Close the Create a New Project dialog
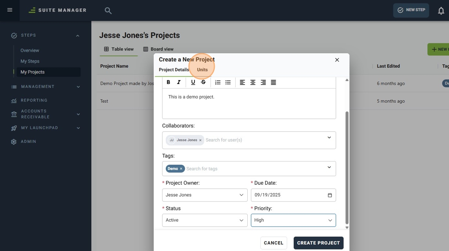 point(337,60)
